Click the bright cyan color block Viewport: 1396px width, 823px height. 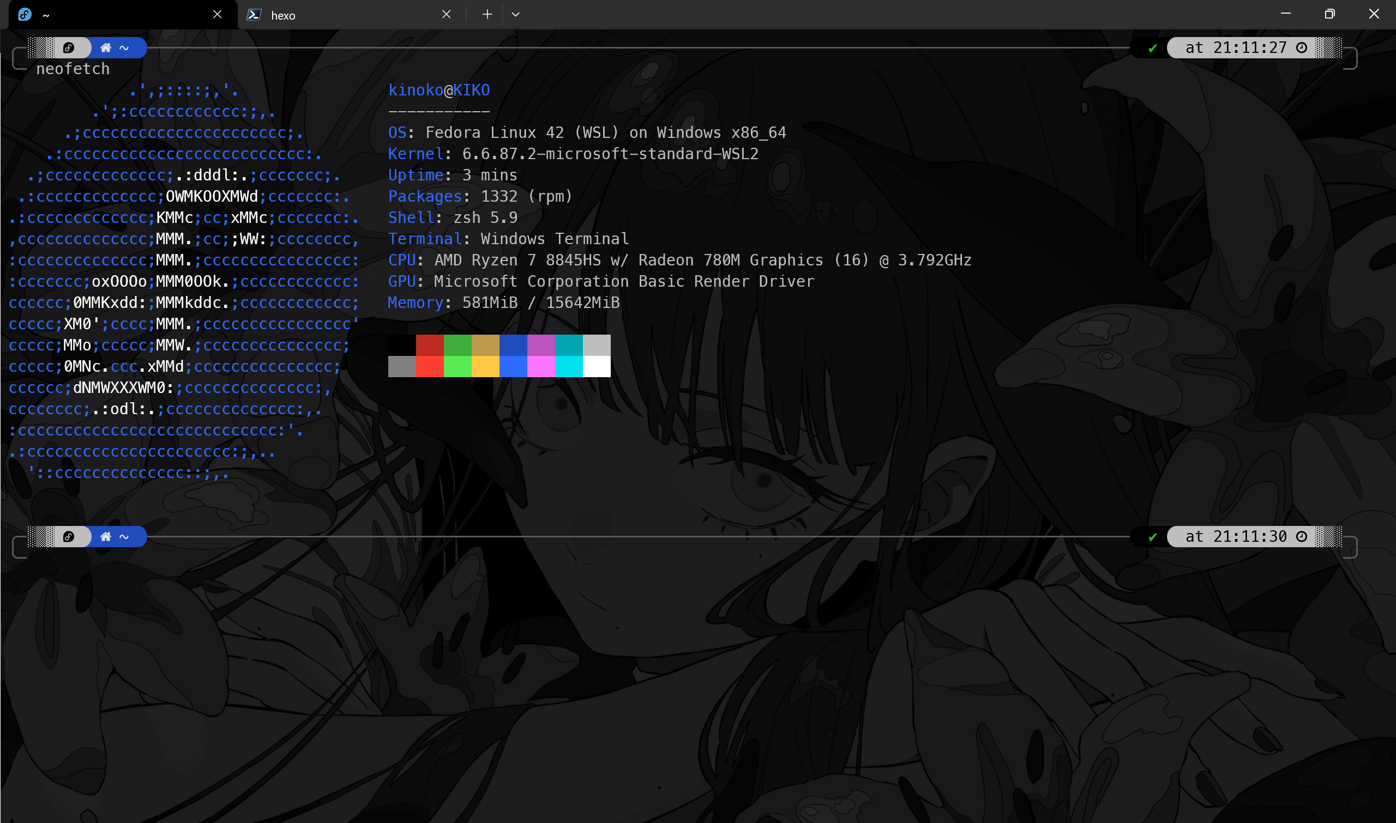[x=569, y=367]
